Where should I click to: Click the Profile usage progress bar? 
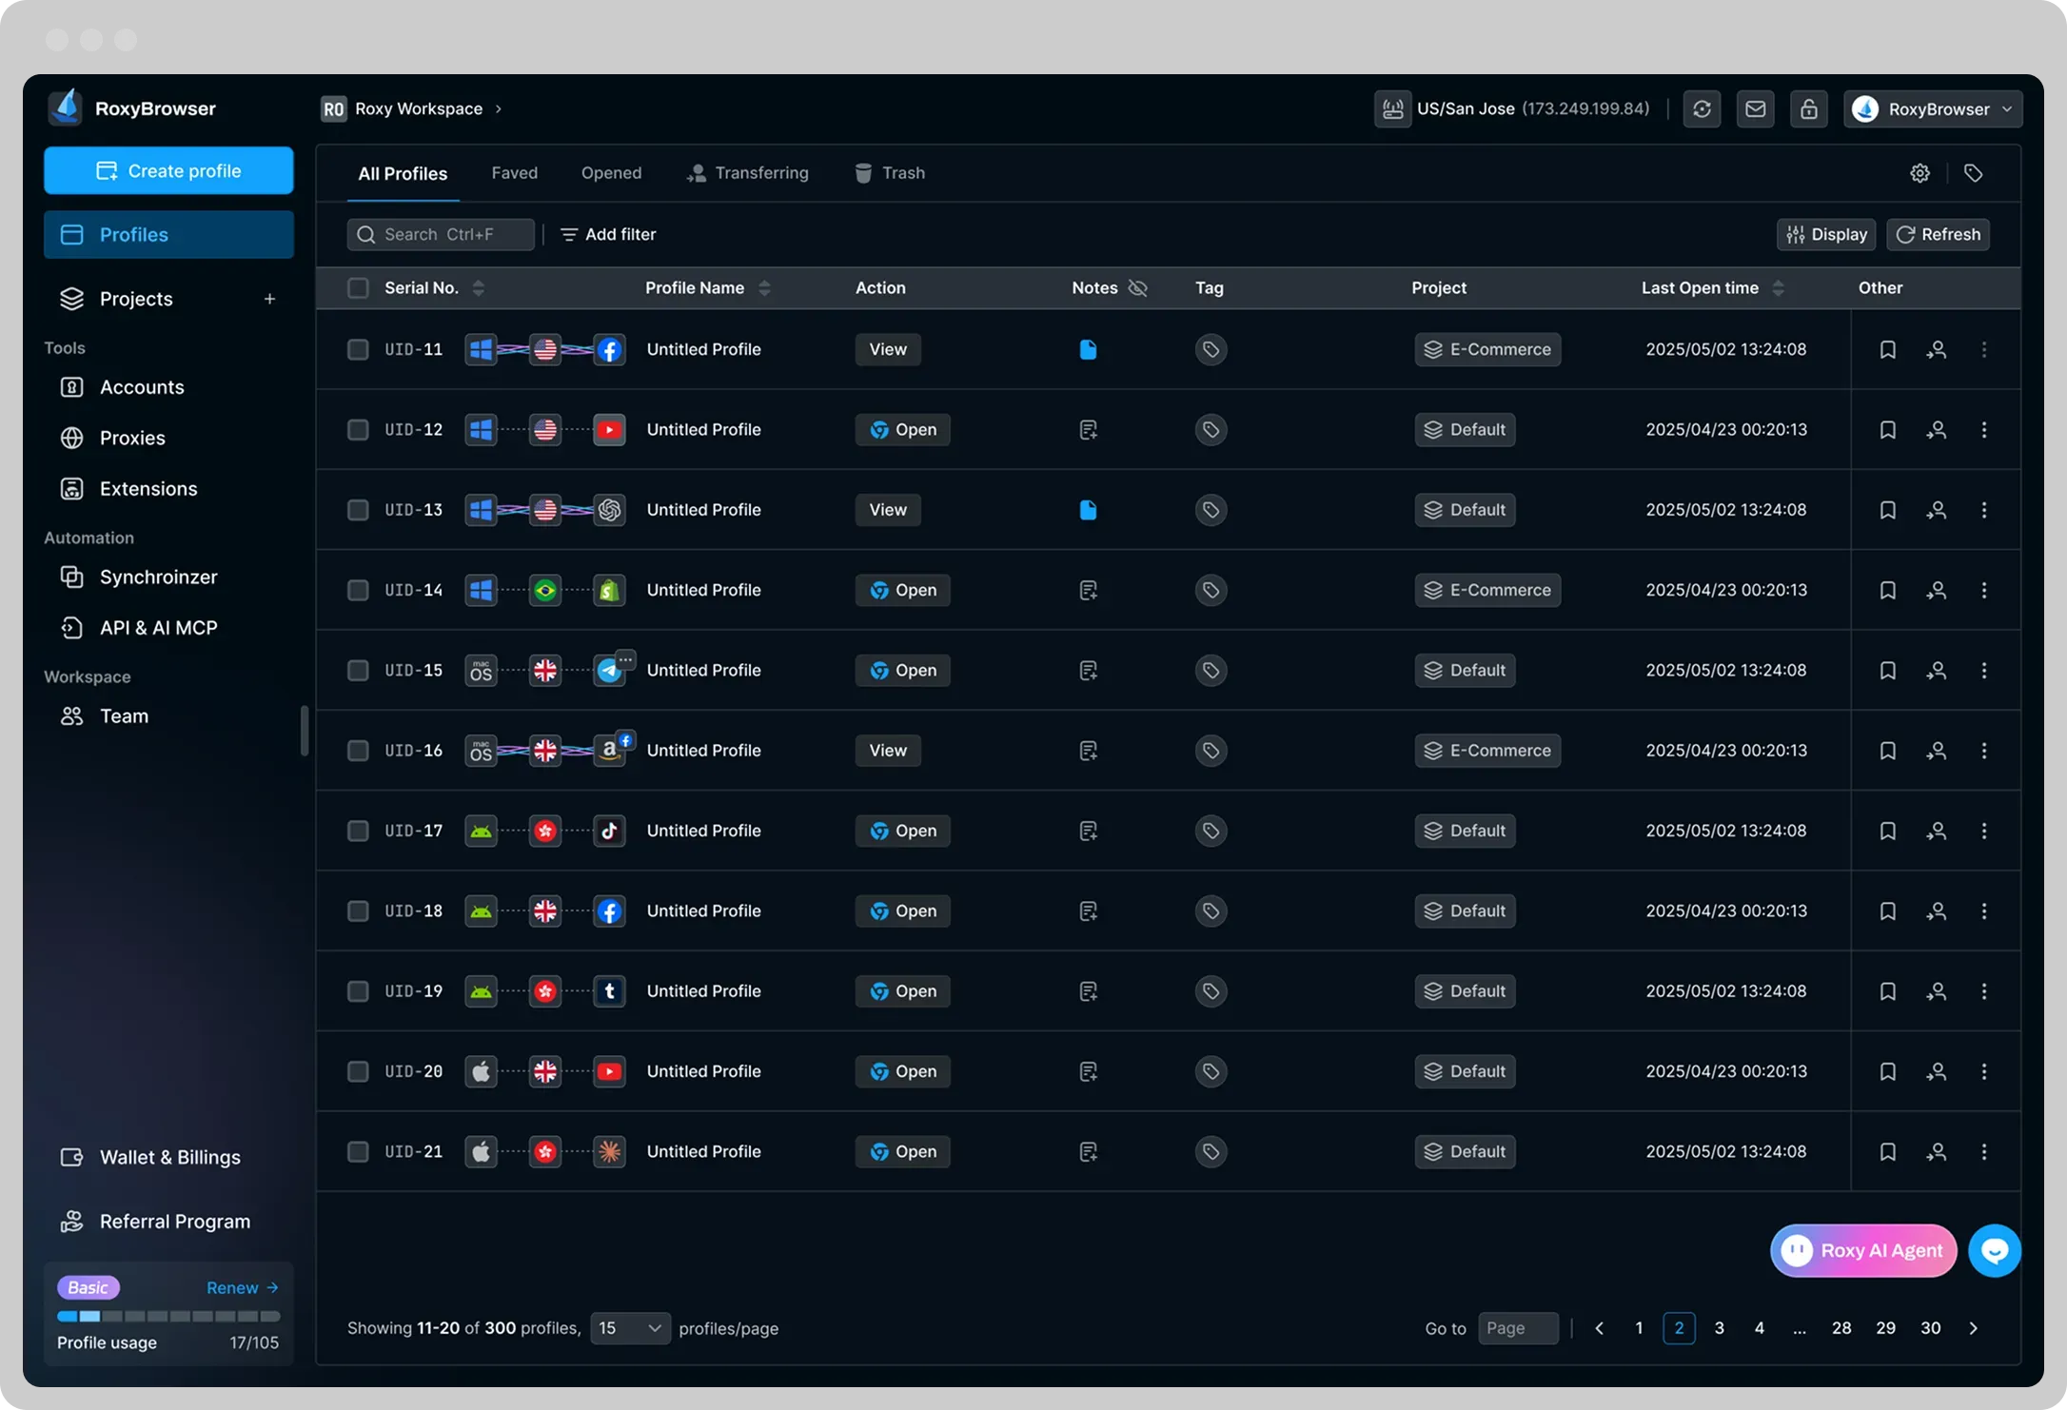168,1317
